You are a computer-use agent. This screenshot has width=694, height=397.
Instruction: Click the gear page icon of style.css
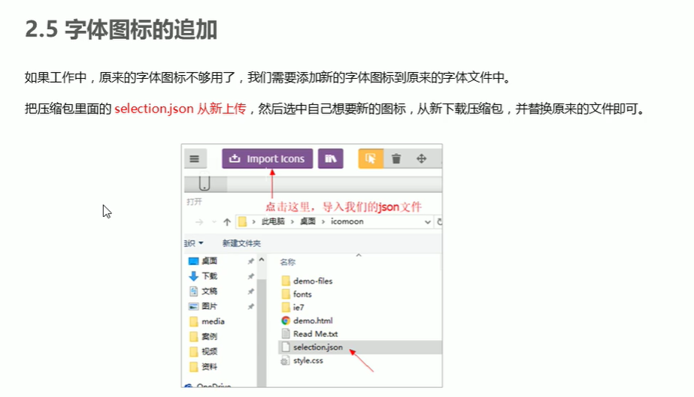click(x=285, y=361)
